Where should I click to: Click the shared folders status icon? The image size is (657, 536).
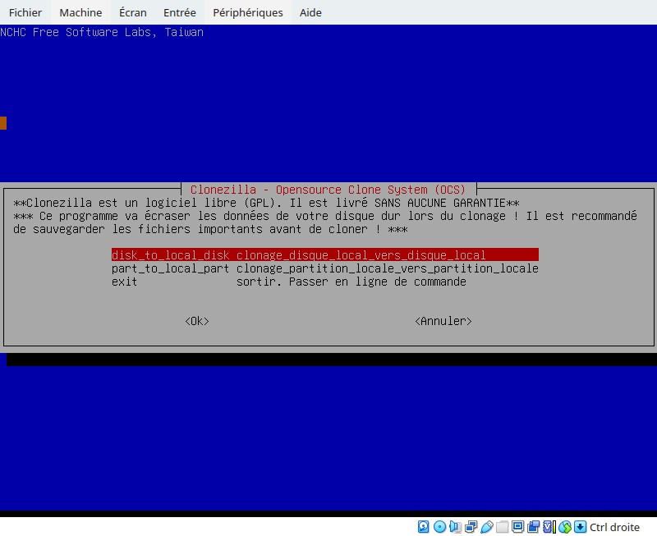point(502,527)
